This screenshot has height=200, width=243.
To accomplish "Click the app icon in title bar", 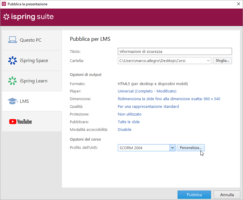I will pos(4,4).
